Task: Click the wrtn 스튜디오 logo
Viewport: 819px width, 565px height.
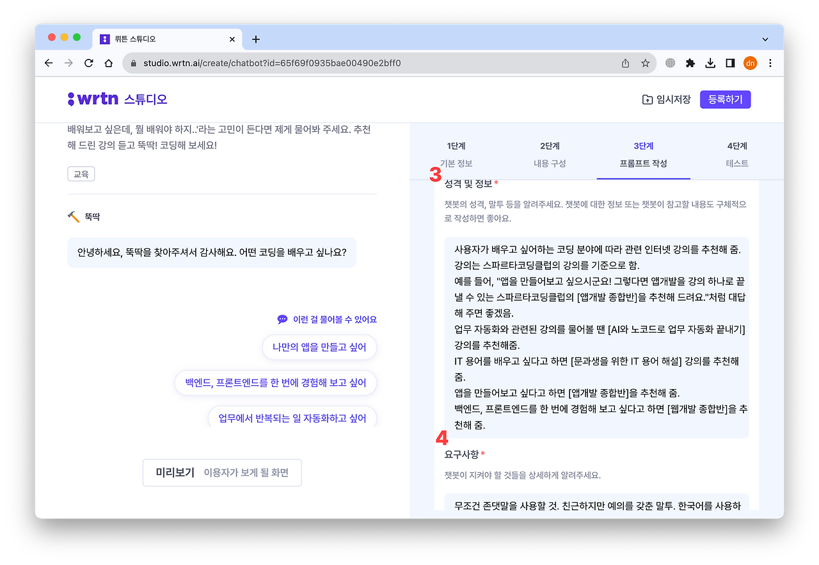Action: click(117, 99)
